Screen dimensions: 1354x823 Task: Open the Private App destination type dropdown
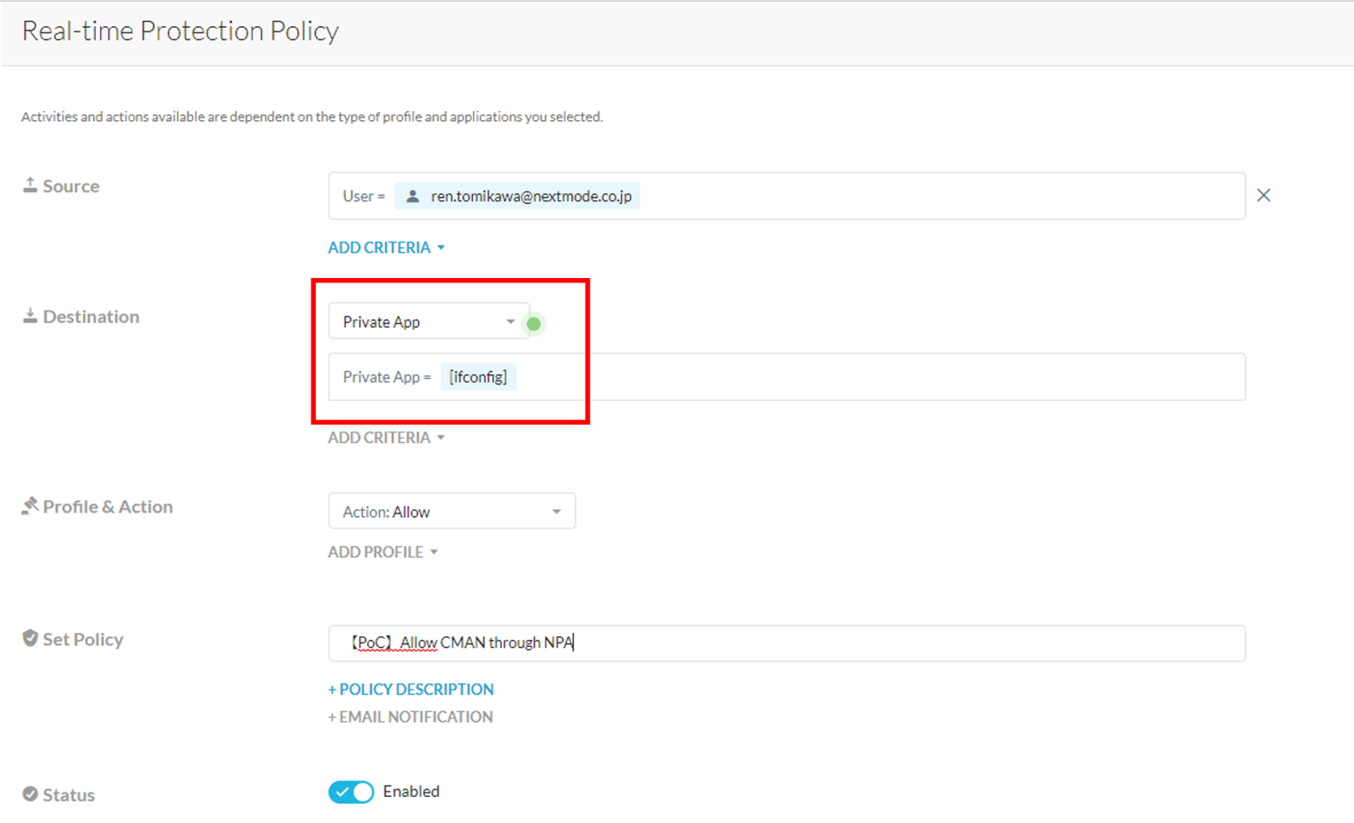coord(428,321)
